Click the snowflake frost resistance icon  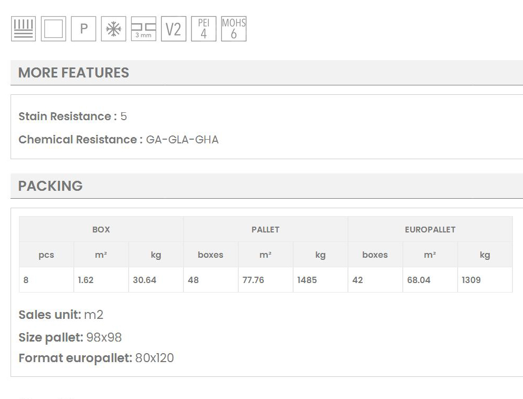(113, 28)
